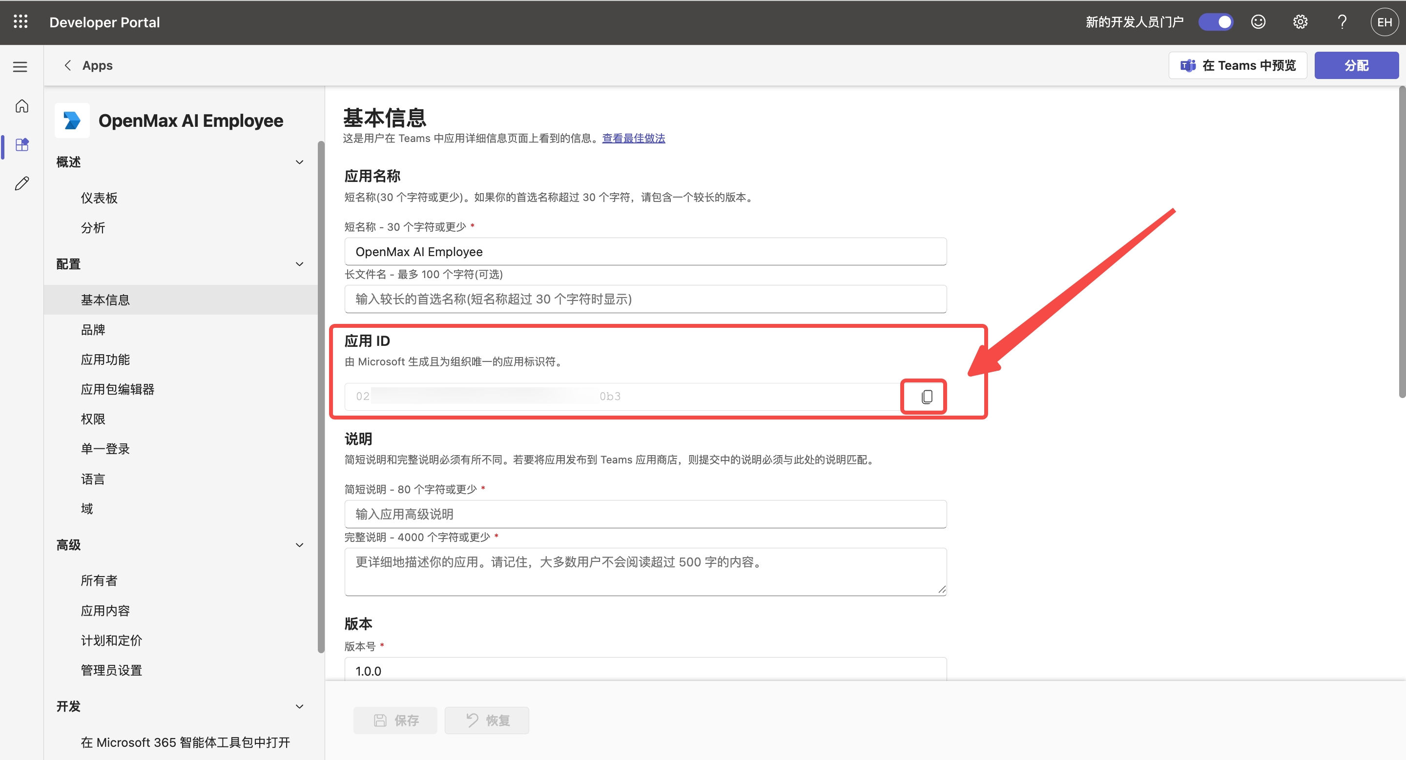The image size is (1406, 760).
Task: Go to Home in left rail
Action: [x=22, y=106]
